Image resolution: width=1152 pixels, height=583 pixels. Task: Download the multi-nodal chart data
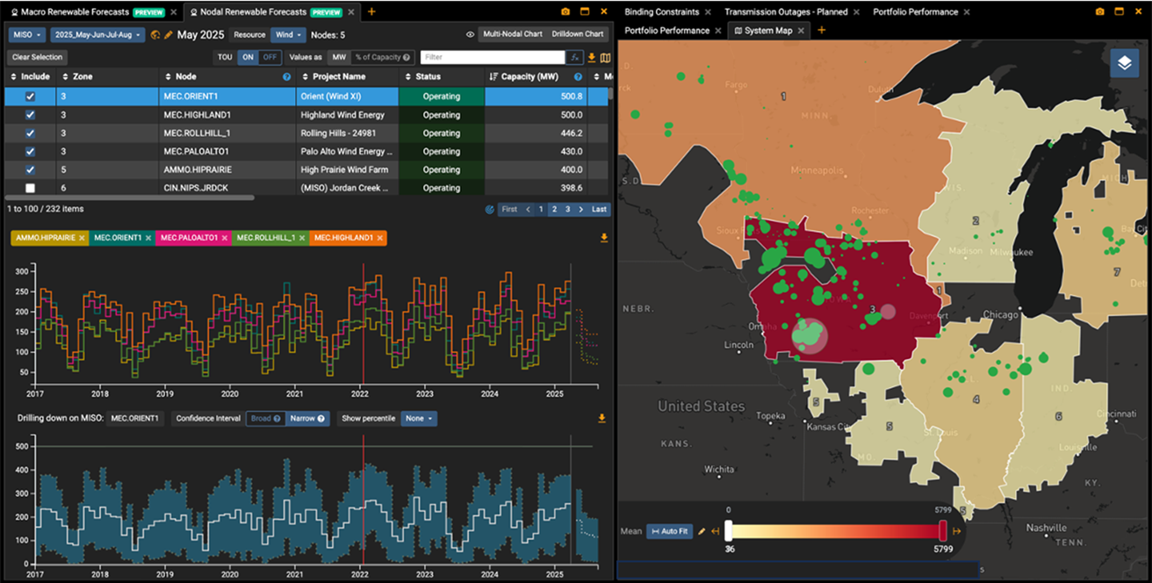(x=604, y=238)
